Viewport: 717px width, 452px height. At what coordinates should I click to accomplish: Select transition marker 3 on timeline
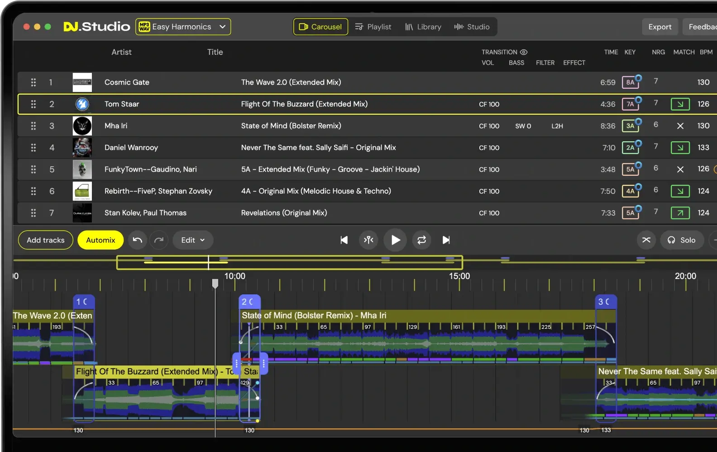click(606, 302)
